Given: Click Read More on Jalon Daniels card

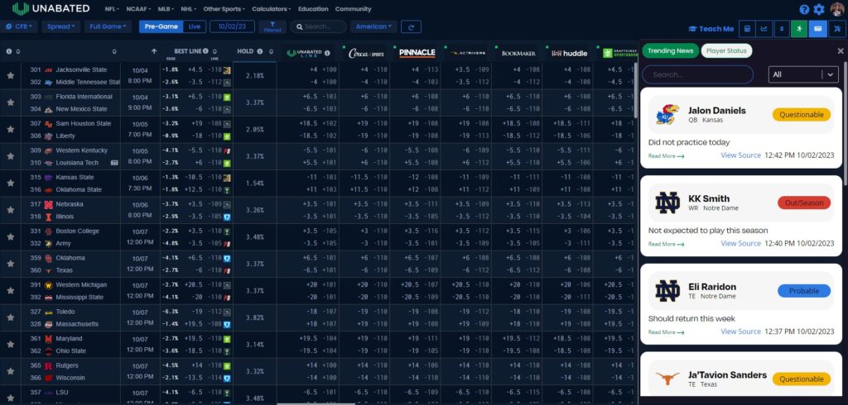Looking at the screenshot, I should coord(666,156).
